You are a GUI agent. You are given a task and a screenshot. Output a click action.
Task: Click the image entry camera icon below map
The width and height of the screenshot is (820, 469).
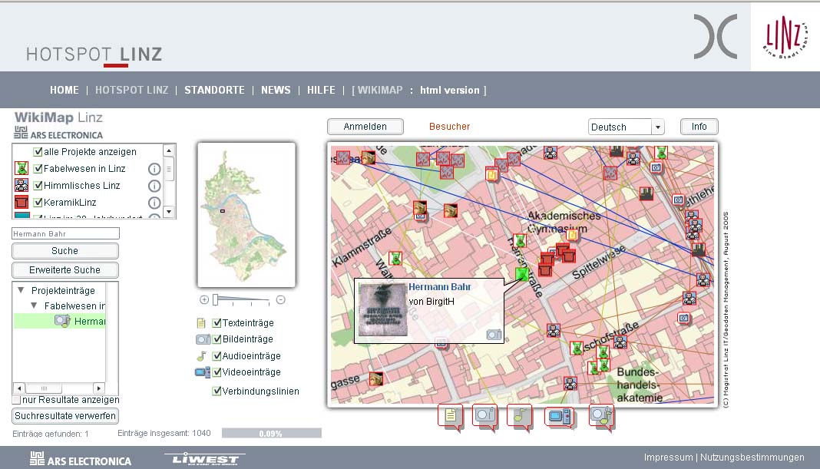484,415
